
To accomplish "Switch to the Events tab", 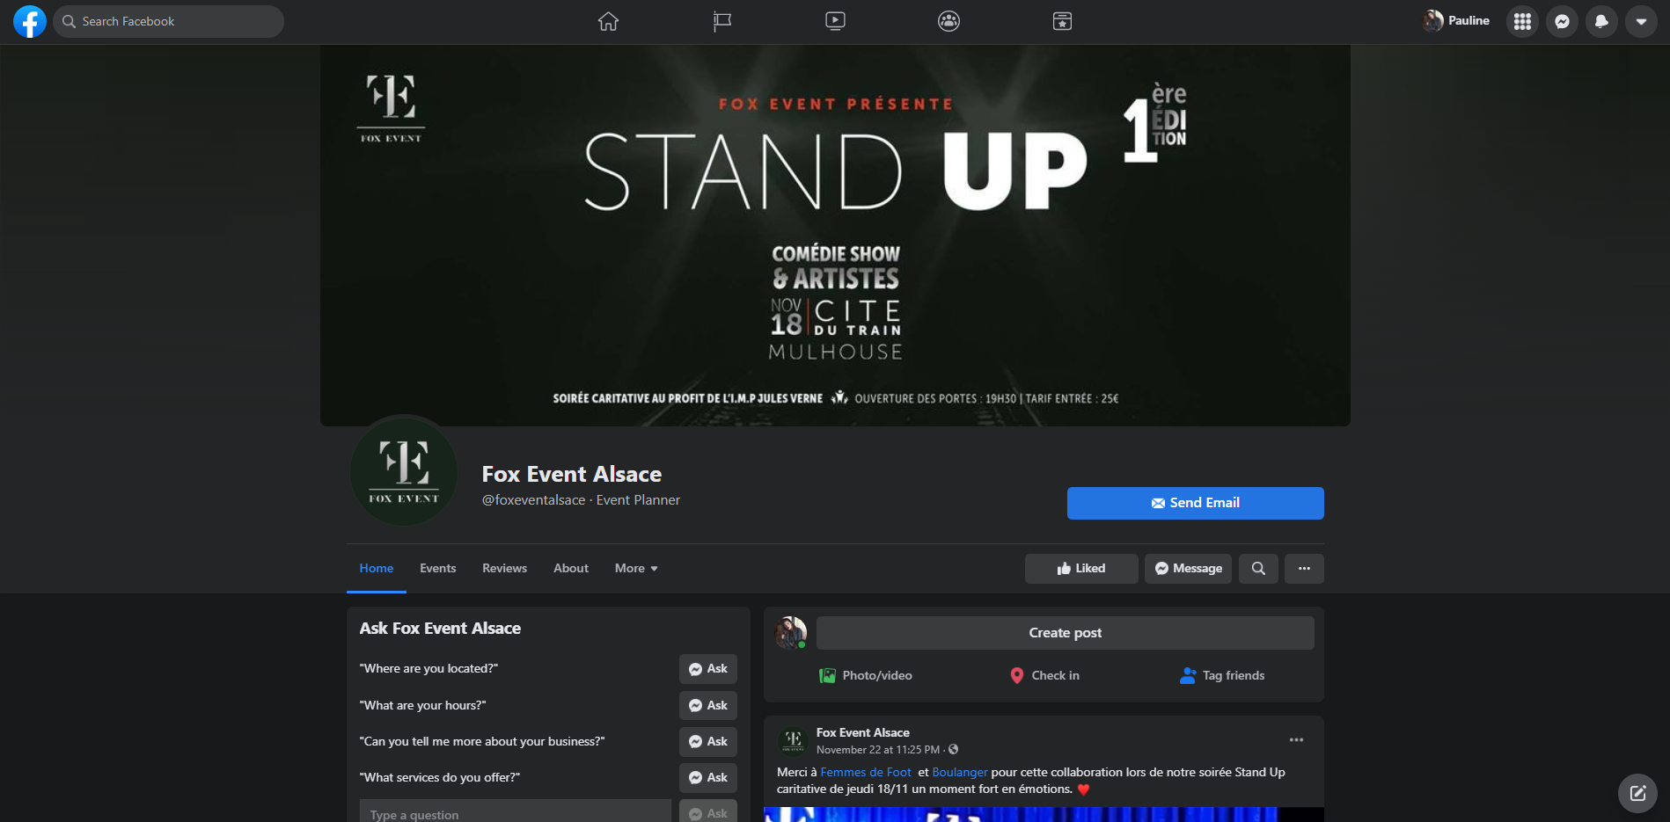I will pos(437,569).
